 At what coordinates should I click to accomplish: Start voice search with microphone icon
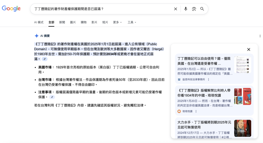pyautogui.click(x=186, y=9)
